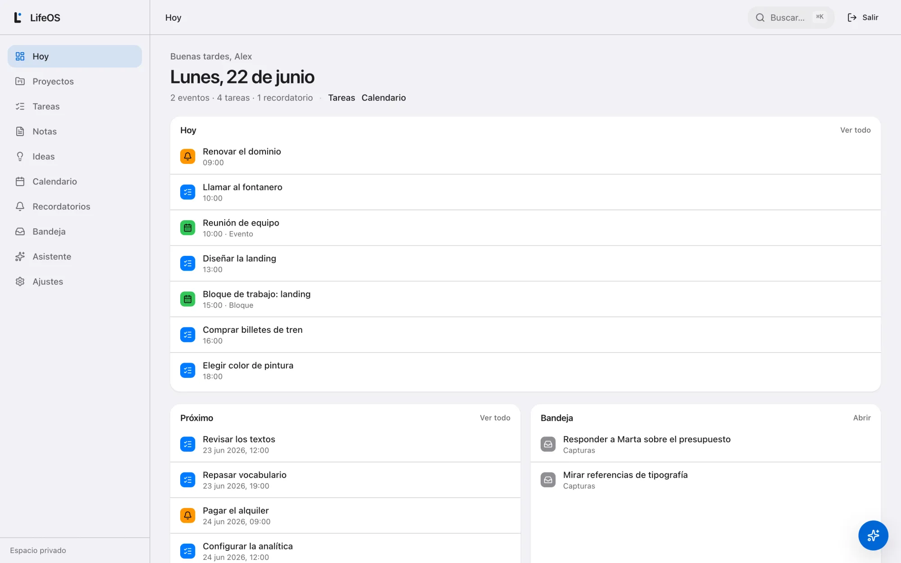Click the Espacio privado label

(38, 550)
